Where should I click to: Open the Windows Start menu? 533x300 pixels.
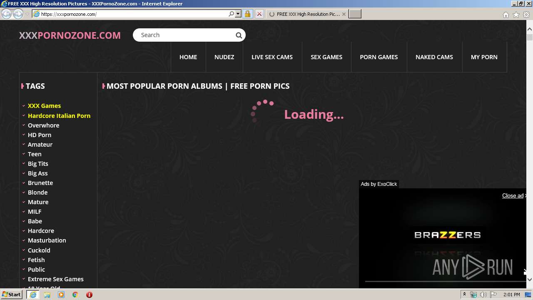click(x=12, y=295)
